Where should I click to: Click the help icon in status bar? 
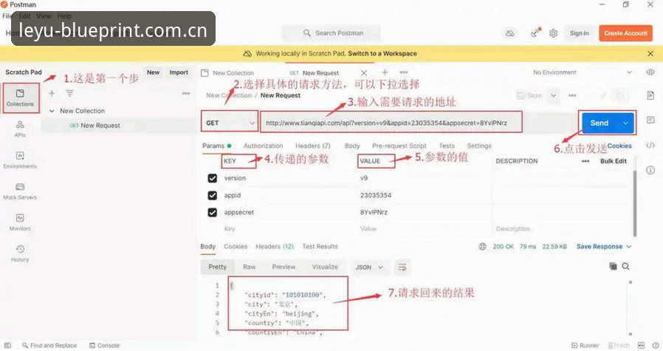pyautogui.click(x=656, y=346)
